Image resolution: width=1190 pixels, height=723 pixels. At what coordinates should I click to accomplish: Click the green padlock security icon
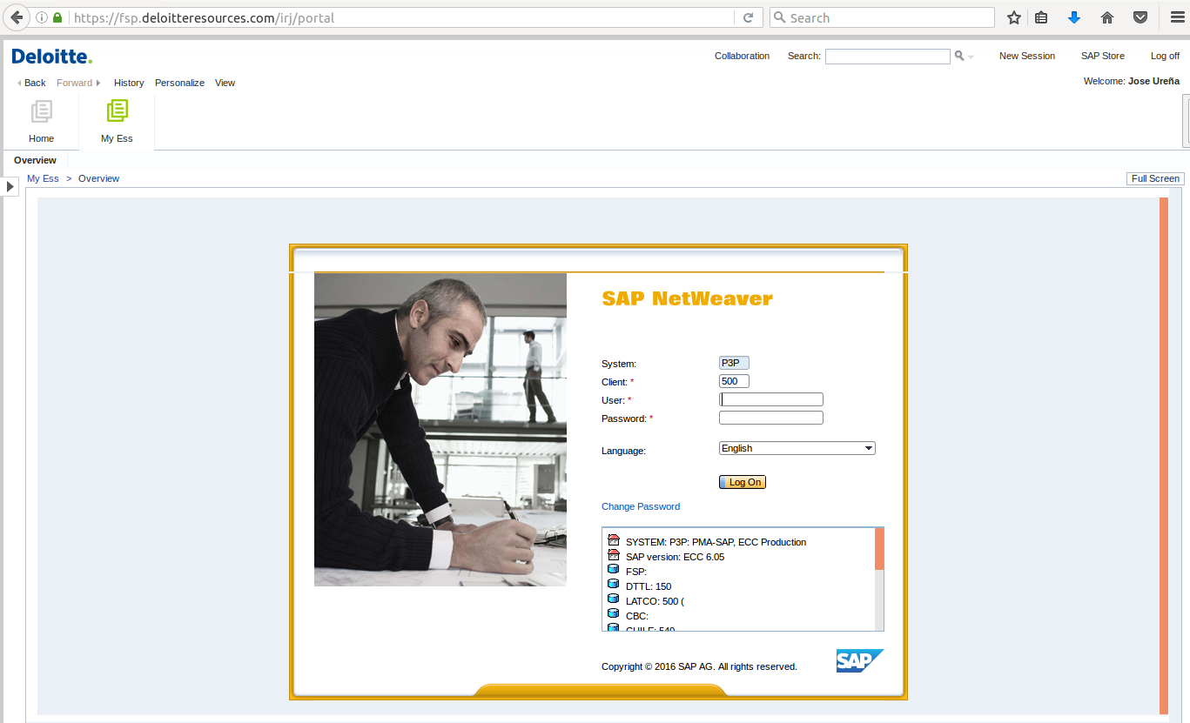[57, 17]
